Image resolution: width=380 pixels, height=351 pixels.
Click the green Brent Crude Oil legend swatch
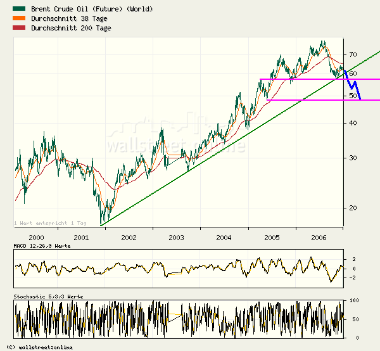(x=21, y=10)
